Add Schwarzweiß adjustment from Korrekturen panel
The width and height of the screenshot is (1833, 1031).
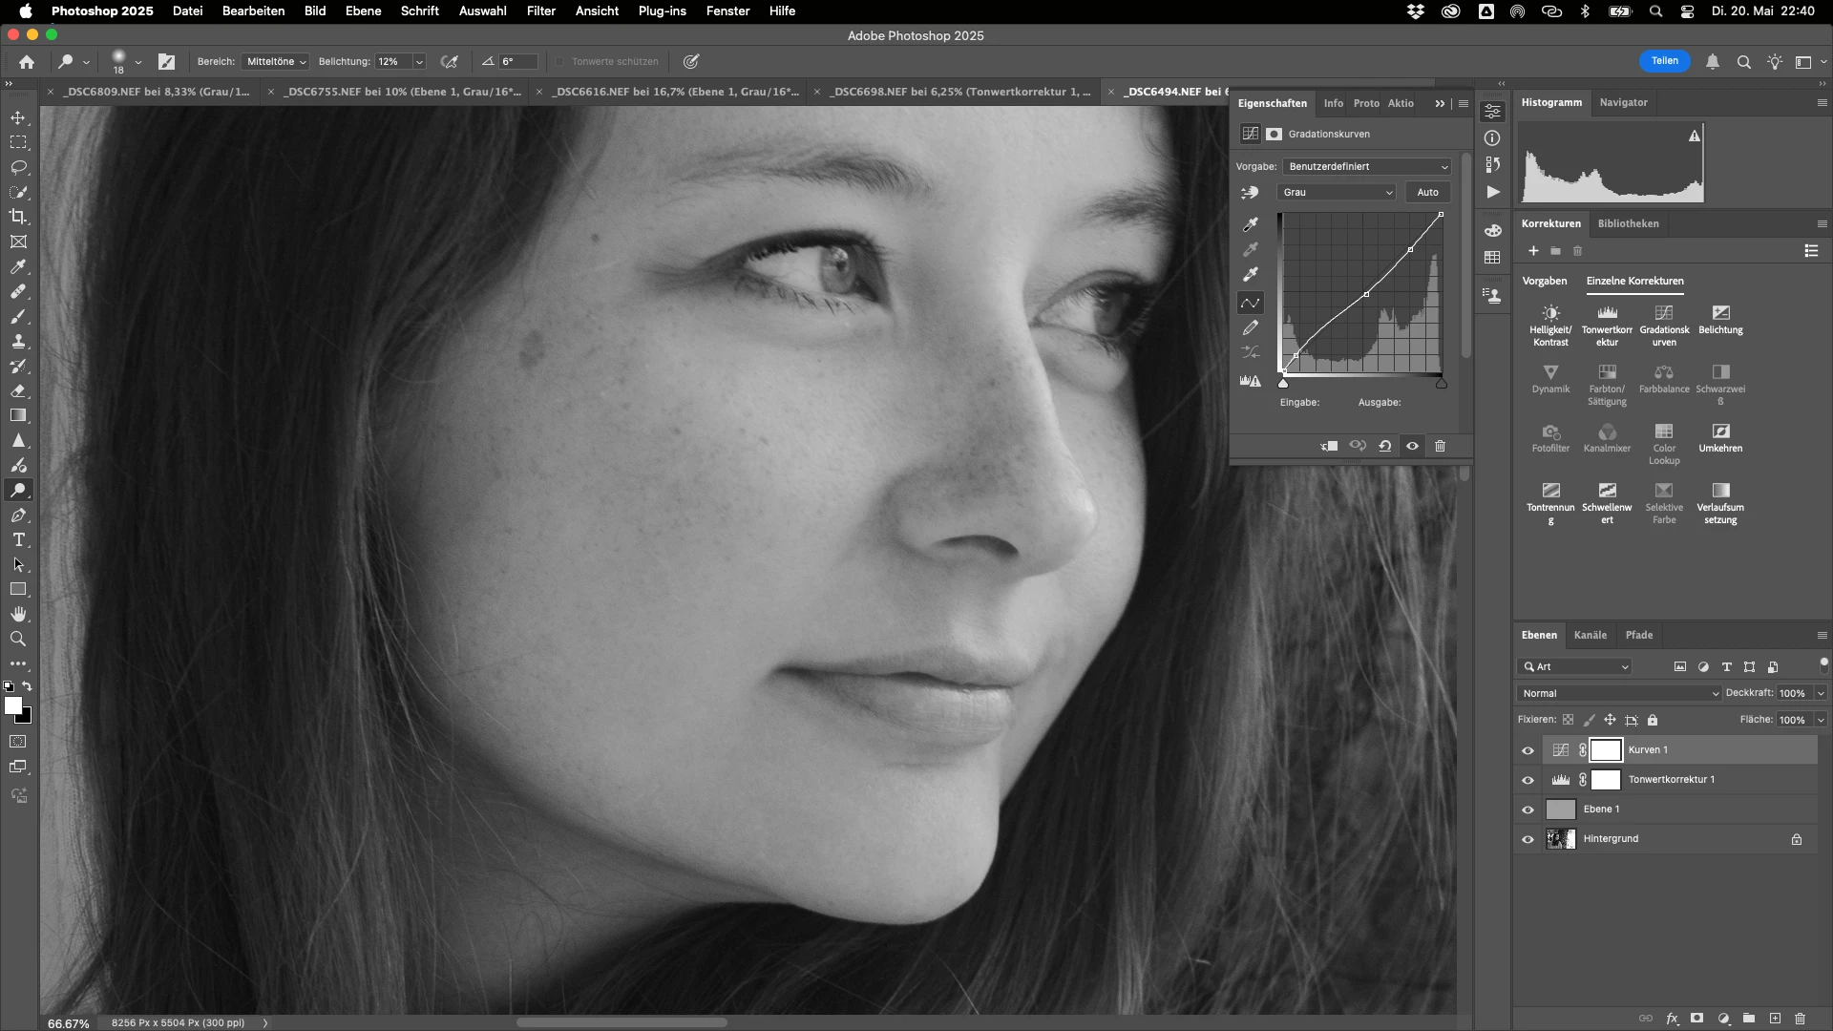1720,372
